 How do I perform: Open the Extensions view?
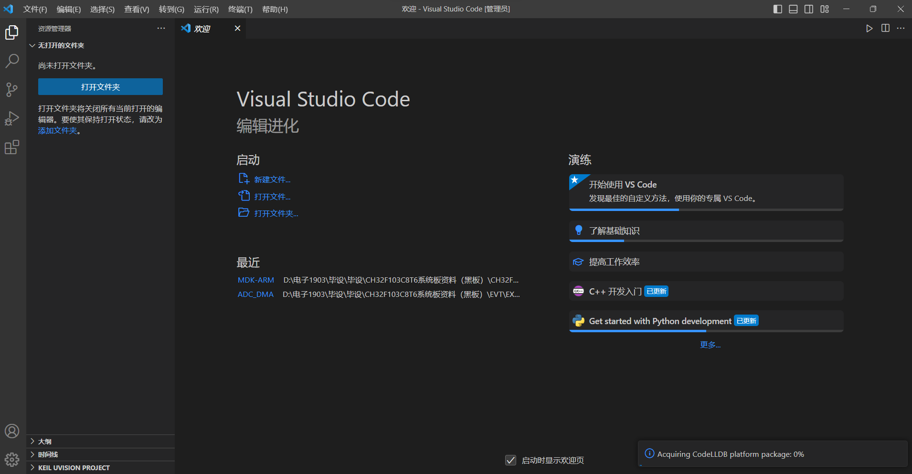12,147
